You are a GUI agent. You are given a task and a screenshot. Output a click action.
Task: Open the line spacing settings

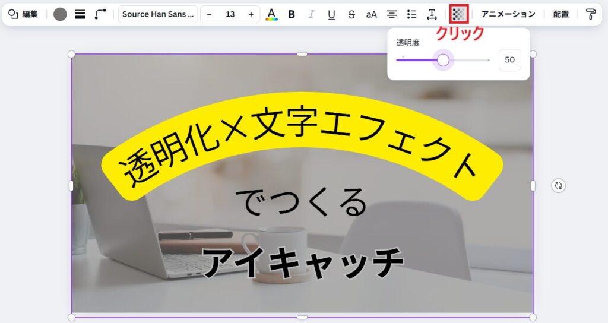click(x=432, y=14)
